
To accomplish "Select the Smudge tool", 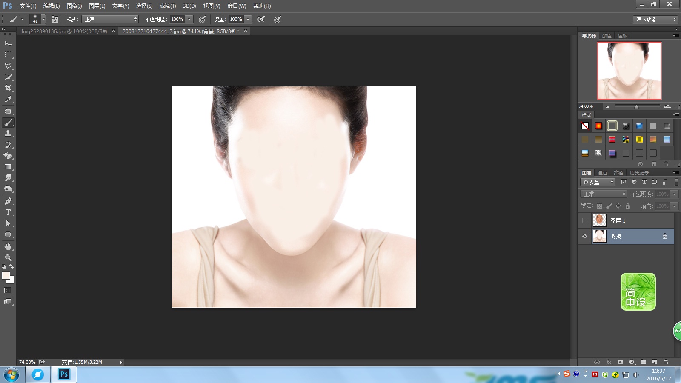I will pyautogui.click(x=8, y=178).
